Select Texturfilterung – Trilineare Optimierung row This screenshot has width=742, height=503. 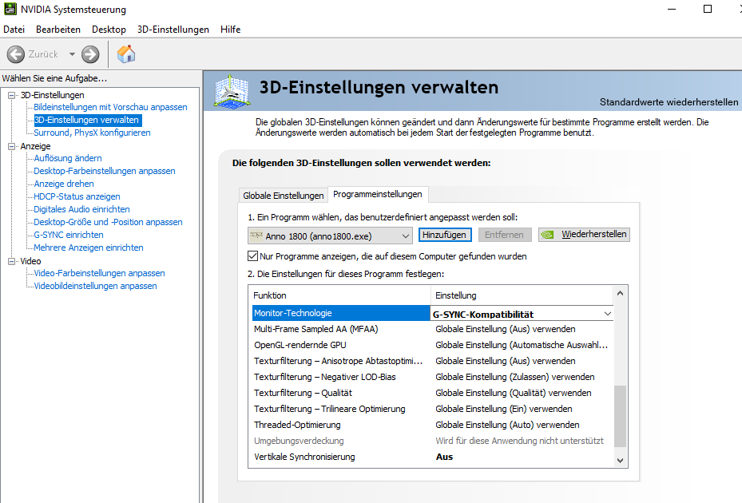point(433,409)
